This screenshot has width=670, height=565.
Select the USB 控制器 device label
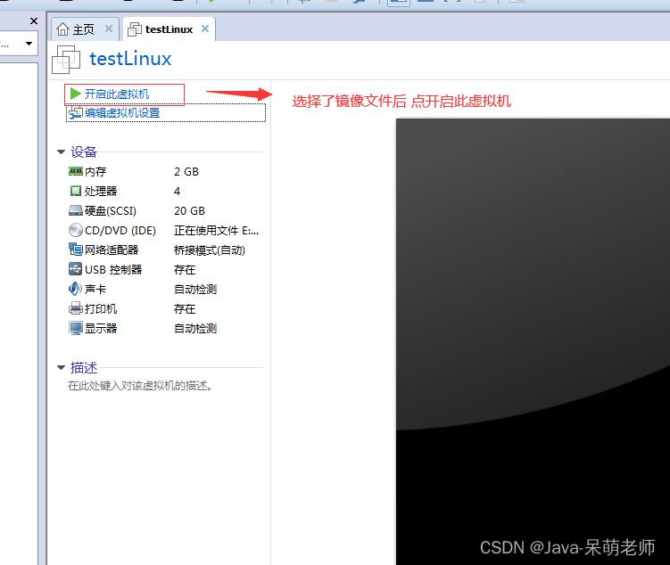coord(113,270)
